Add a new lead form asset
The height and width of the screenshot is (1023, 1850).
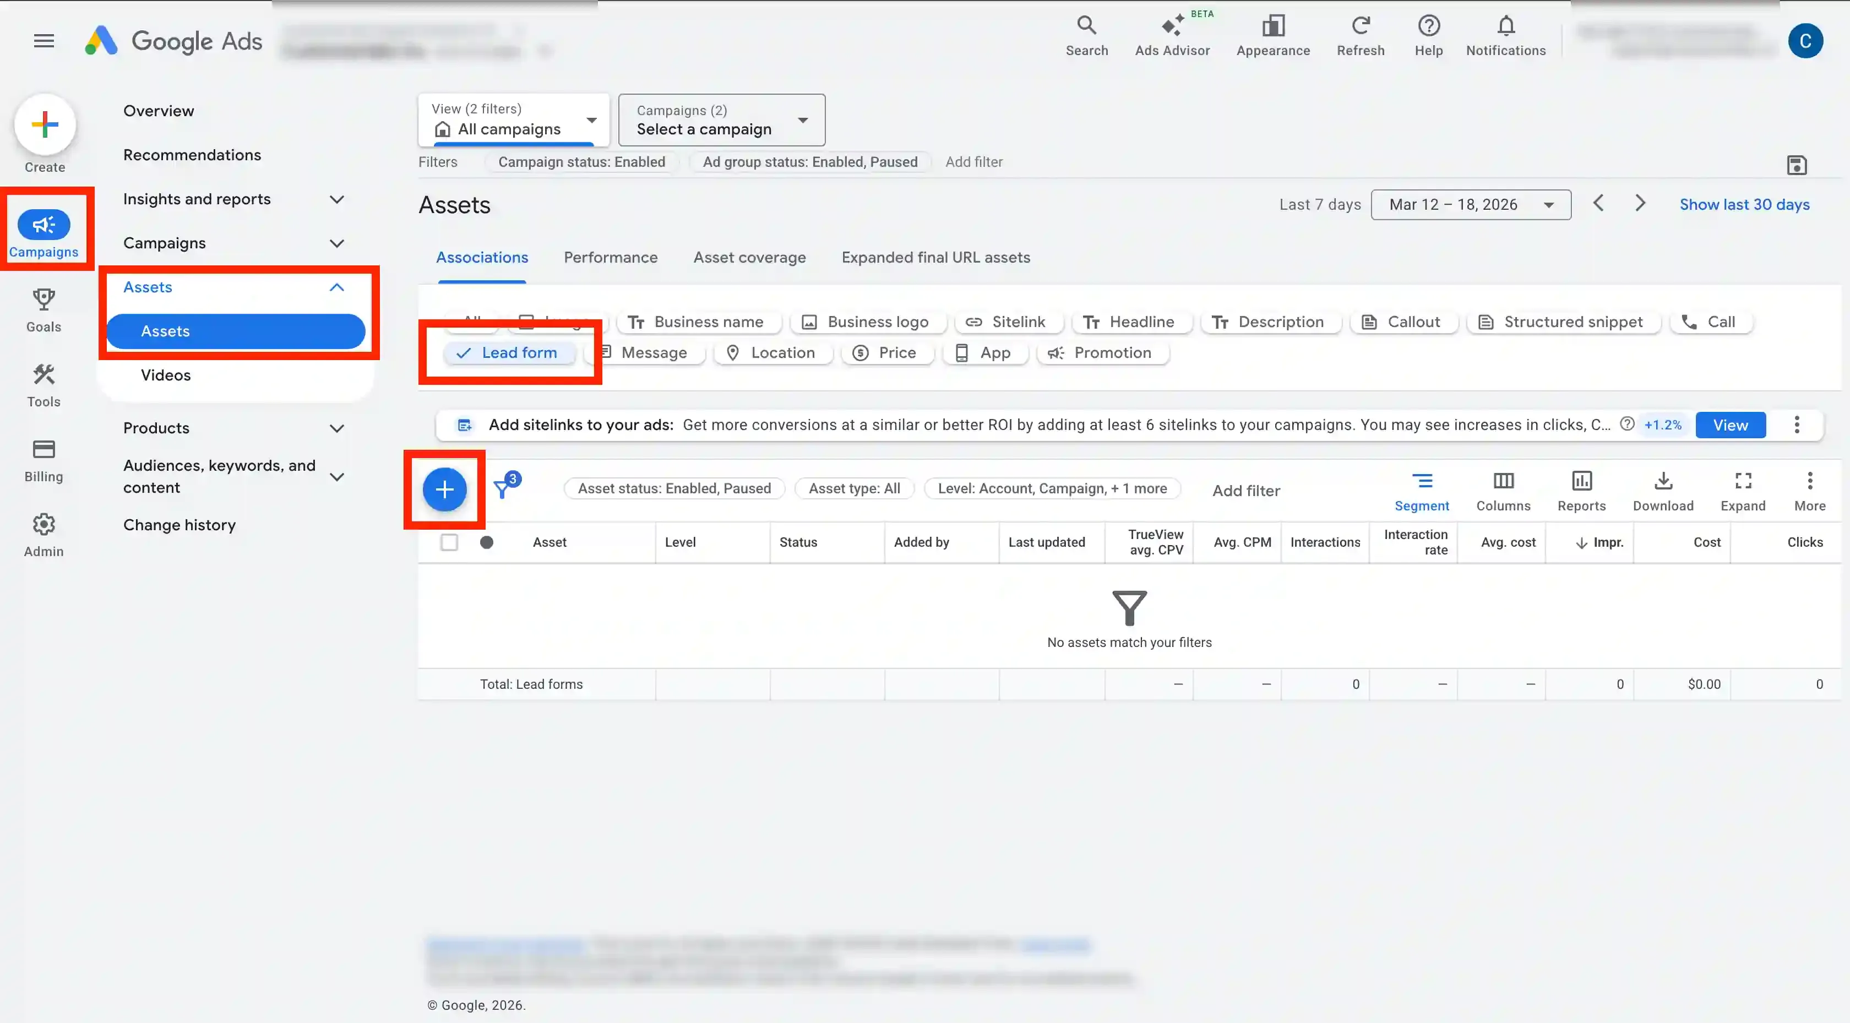pos(444,489)
